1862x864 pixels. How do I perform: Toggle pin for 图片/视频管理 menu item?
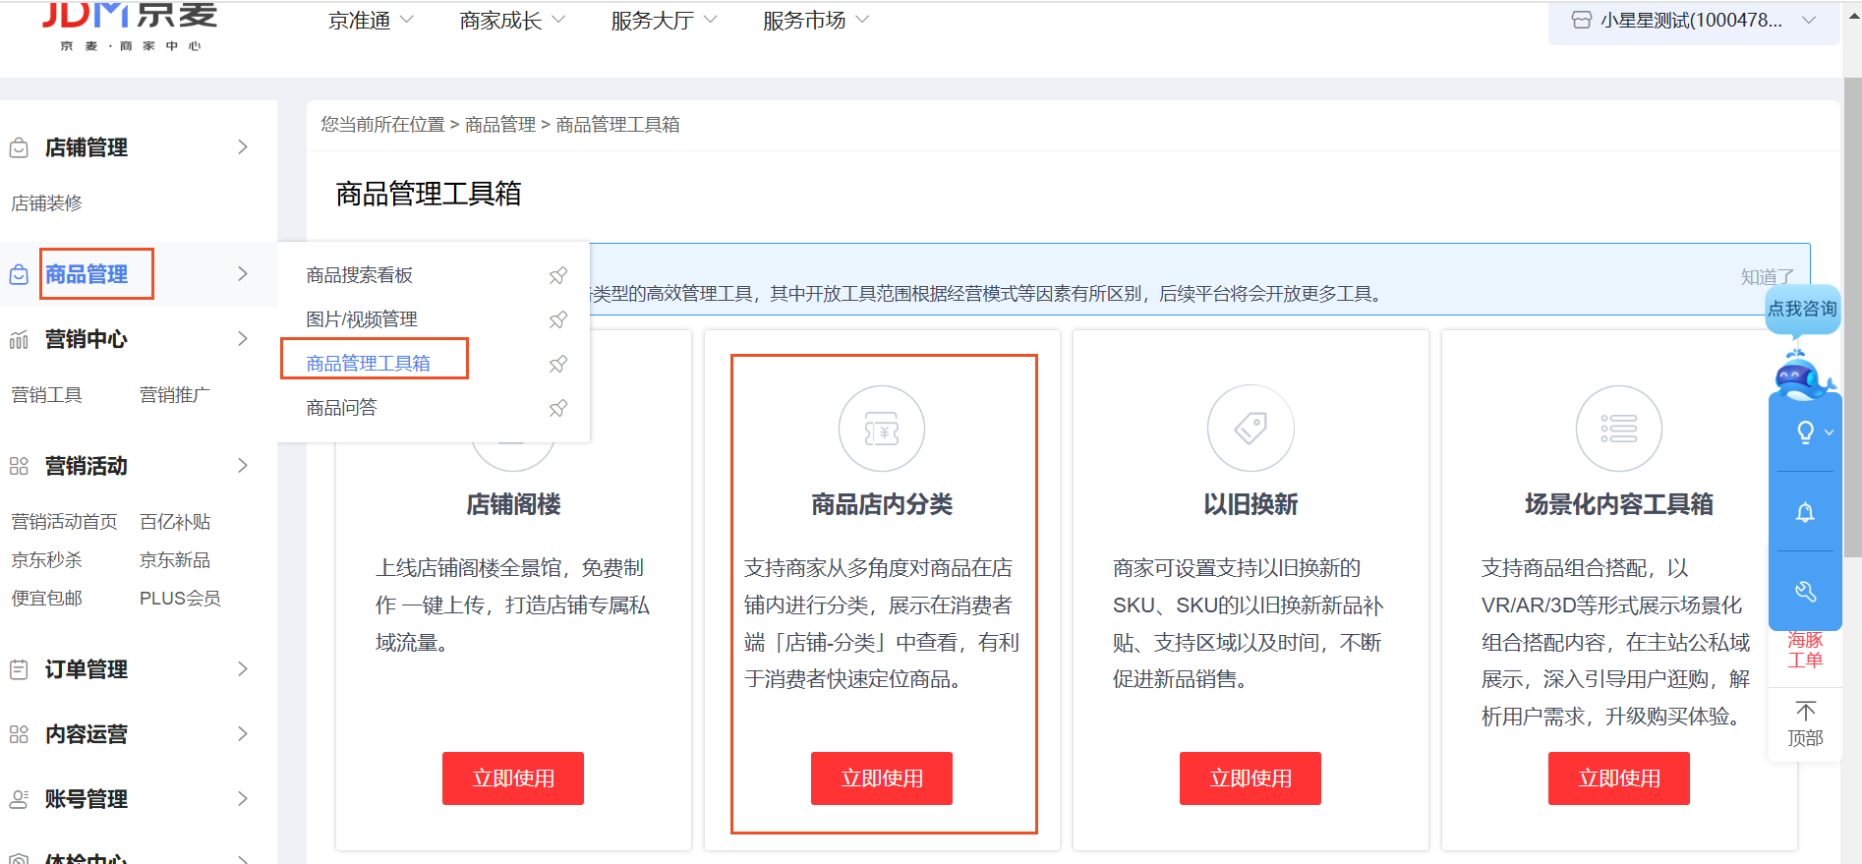point(557,319)
